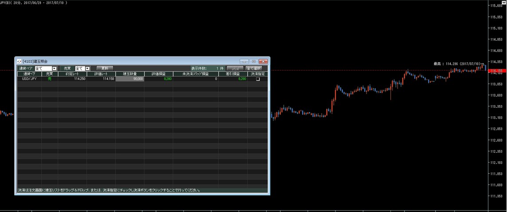Click the red 114.155 current price tag
This screenshot has width=507, height=212.
498,70
